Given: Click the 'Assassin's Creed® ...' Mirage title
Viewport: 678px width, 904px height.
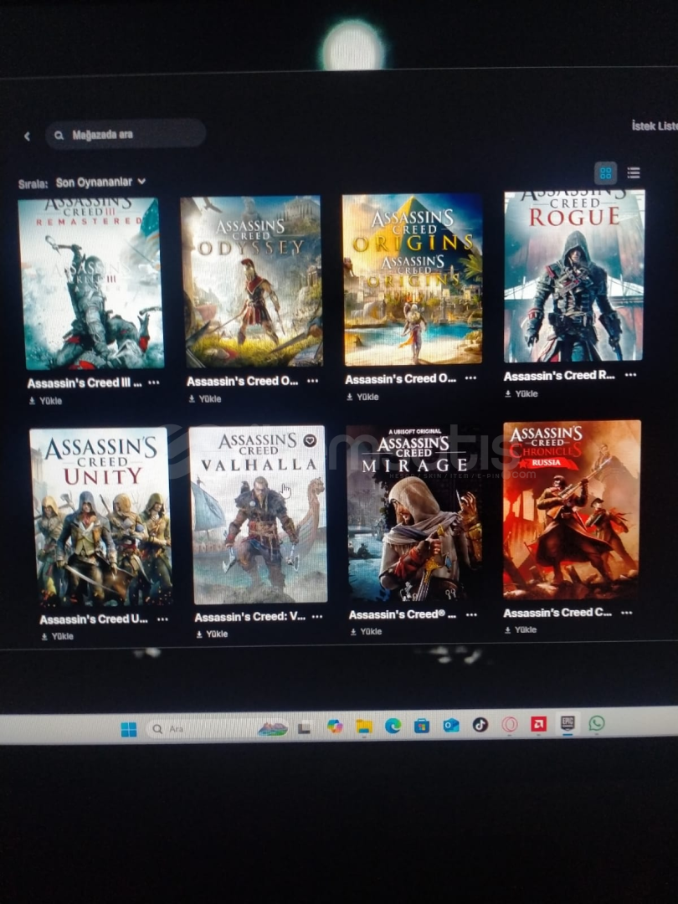Looking at the screenshot, I should tap(403, 615).
